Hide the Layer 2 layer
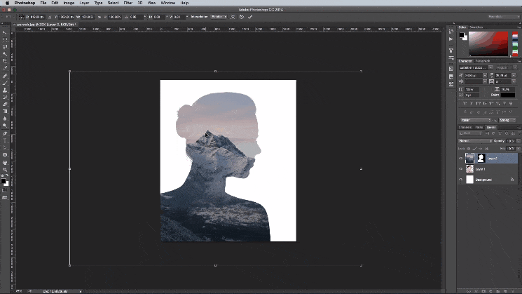522x294 pixels. [x=460, y=159]
